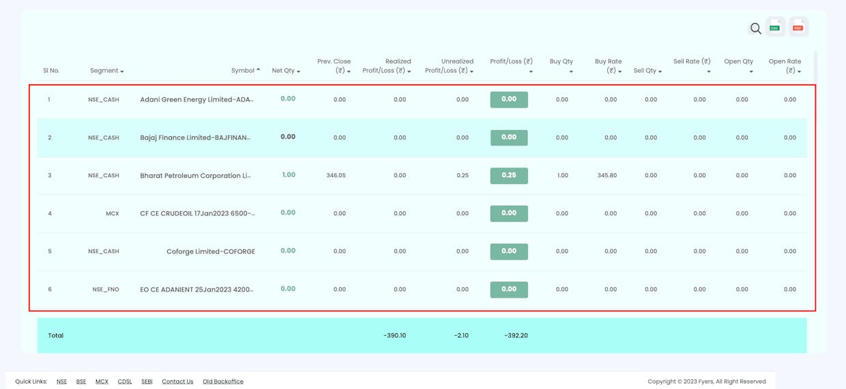
Task: Open the CDSL quick link
Action: (125, 382)
